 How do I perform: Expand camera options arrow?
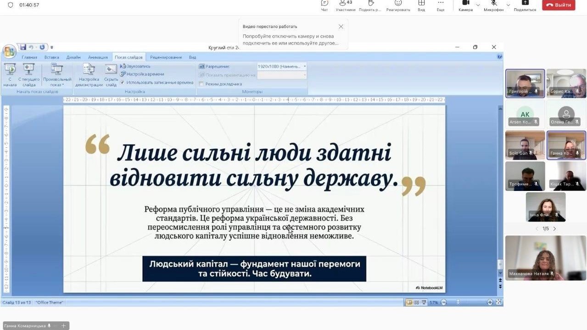[478, 5]
